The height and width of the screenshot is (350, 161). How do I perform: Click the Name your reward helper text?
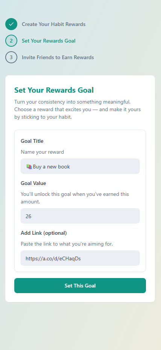pos(43,152)
